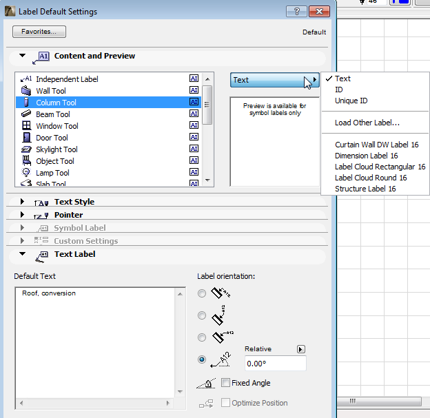
Task: Select the Relative angle orientation radio button
Action: (x=202, y=359)
